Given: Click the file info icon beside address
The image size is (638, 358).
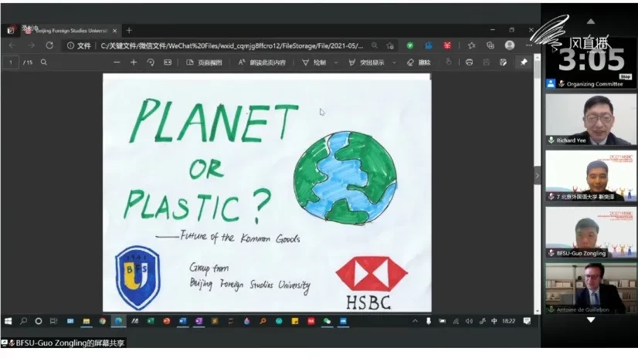Looking at the screenshot, I should tap(70, 46).
